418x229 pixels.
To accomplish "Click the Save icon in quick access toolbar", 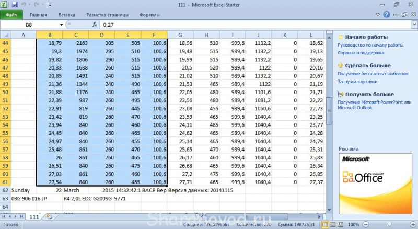I will coord(14,4).
